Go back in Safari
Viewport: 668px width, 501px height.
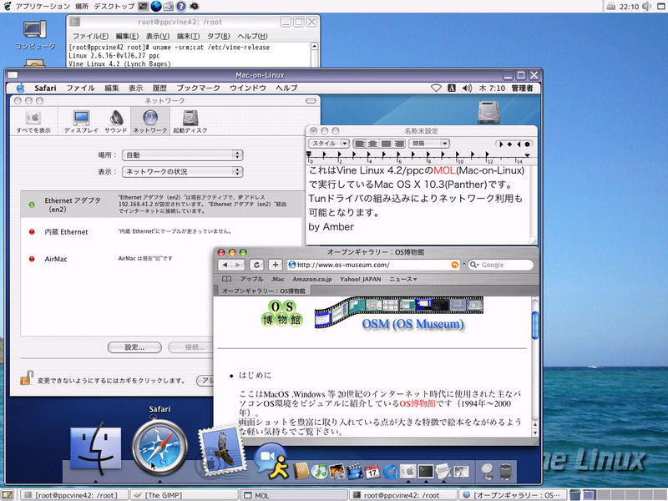[225, 265]
